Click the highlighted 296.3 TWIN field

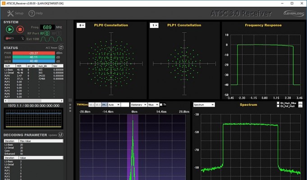tap(104, 105)
